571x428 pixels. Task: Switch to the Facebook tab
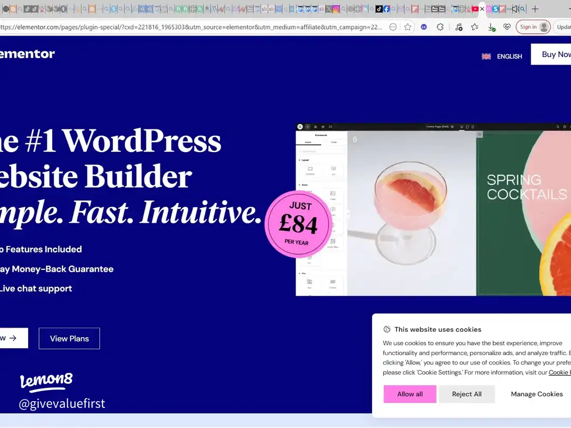pos(386,9)
